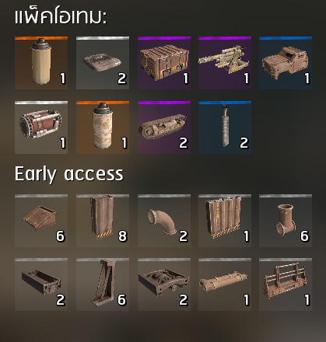Click the small dark frame part
The height and width of the screenshot is (342, 326).
click(41, 284)
